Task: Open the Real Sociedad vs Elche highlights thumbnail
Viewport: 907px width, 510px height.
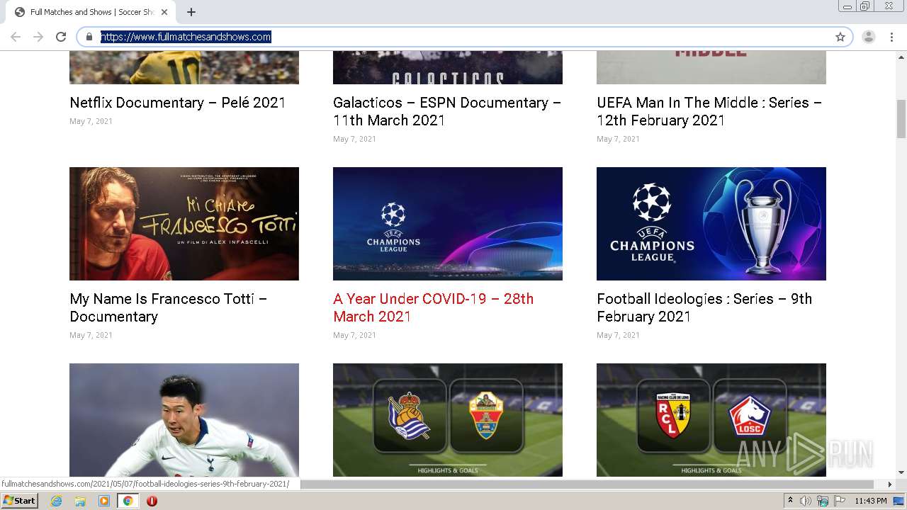Action: pos(448,420)
